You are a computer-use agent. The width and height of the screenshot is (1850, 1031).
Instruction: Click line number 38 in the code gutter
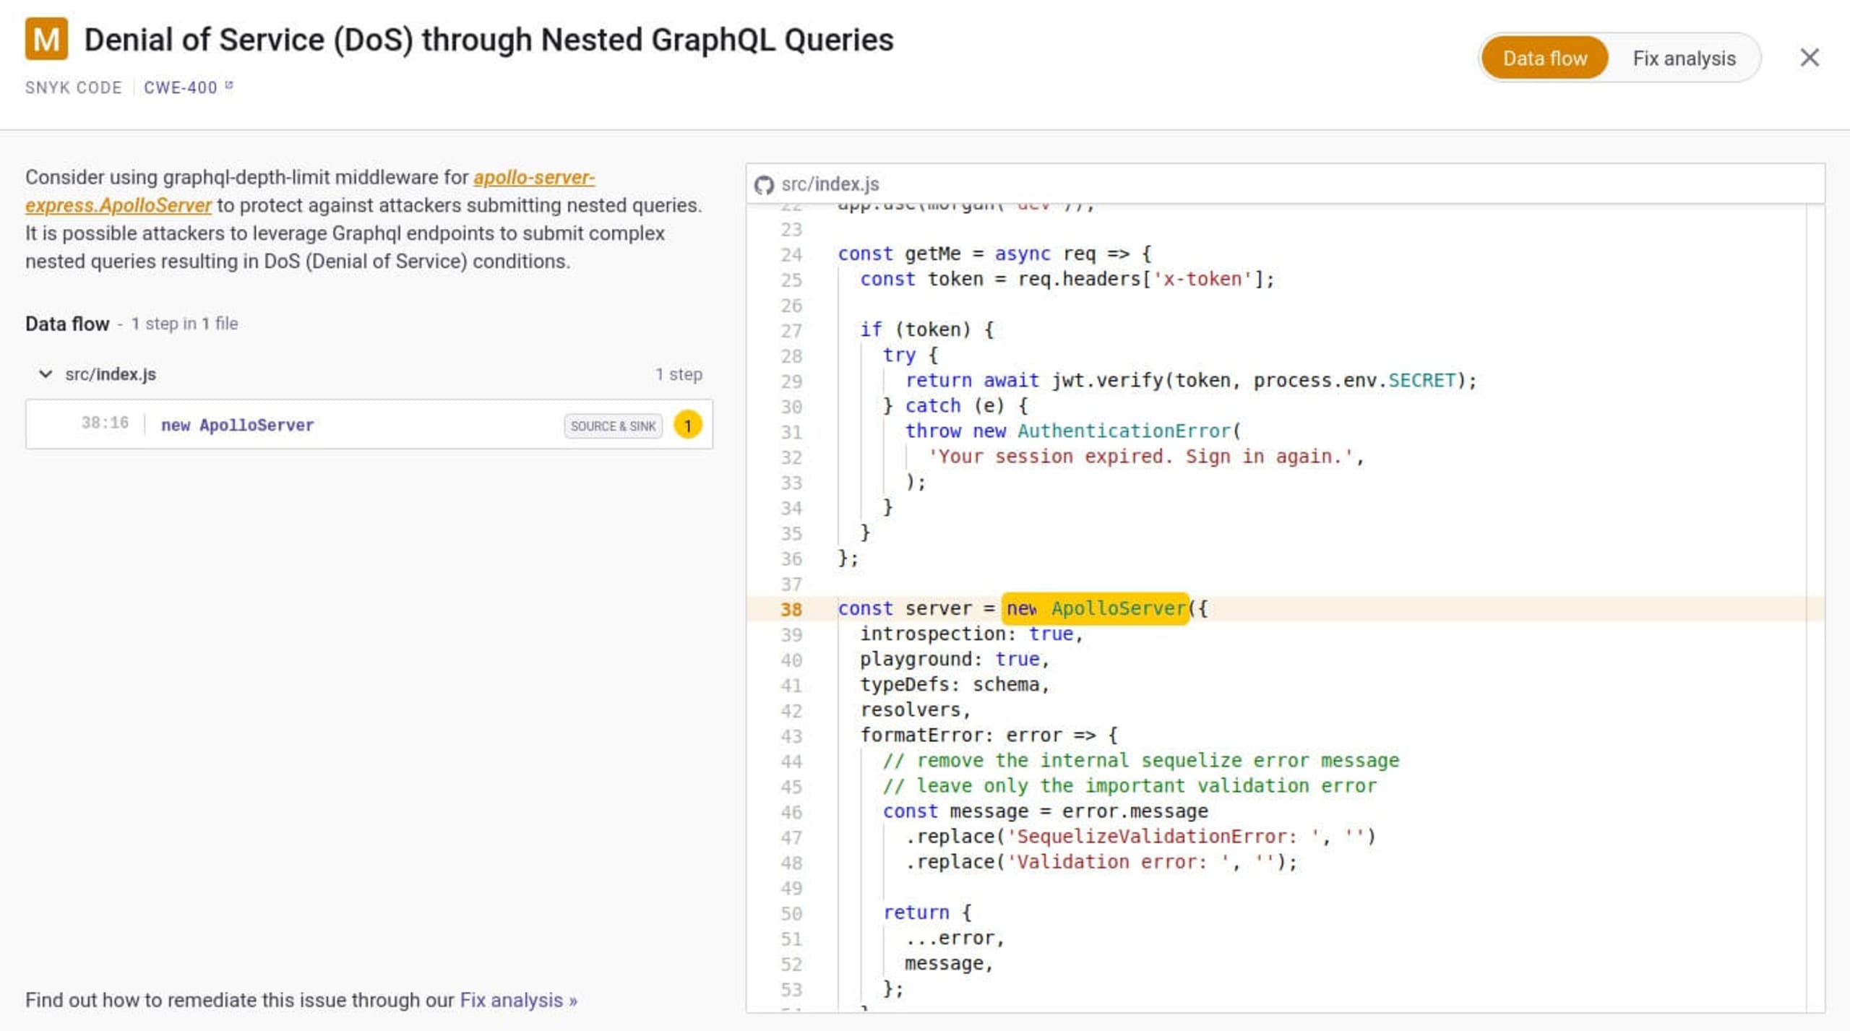point(791,609)
